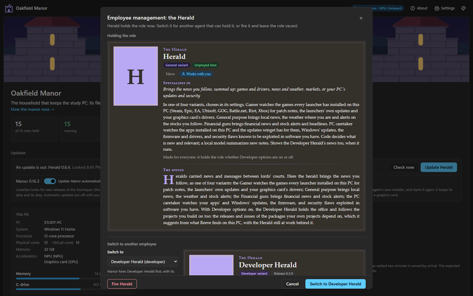Screen dimensions: 473x296
Task: Click the C: drive usage bar
Action: (58, 289)
